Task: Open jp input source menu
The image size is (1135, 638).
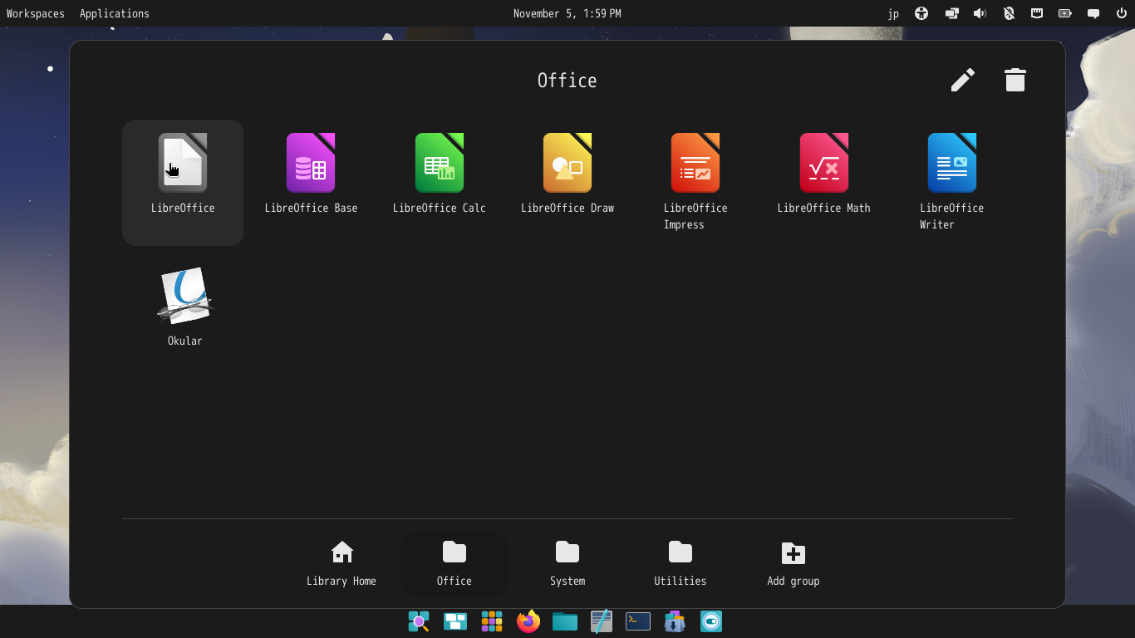Action: 893,13
